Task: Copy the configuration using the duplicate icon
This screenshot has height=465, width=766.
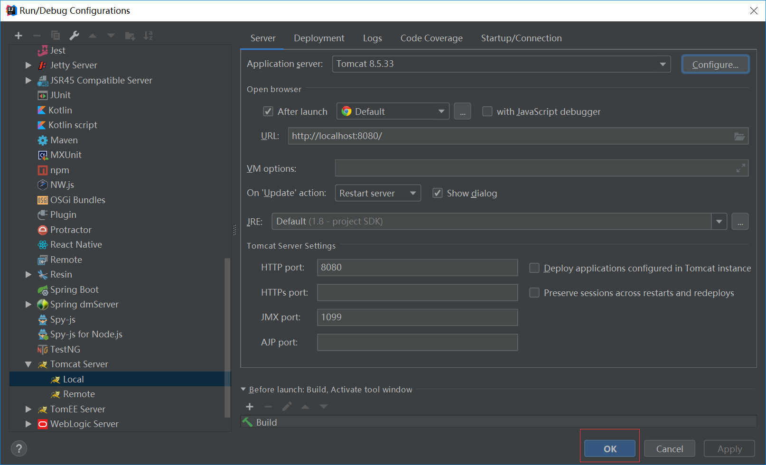Action: [x=56, y=36]
